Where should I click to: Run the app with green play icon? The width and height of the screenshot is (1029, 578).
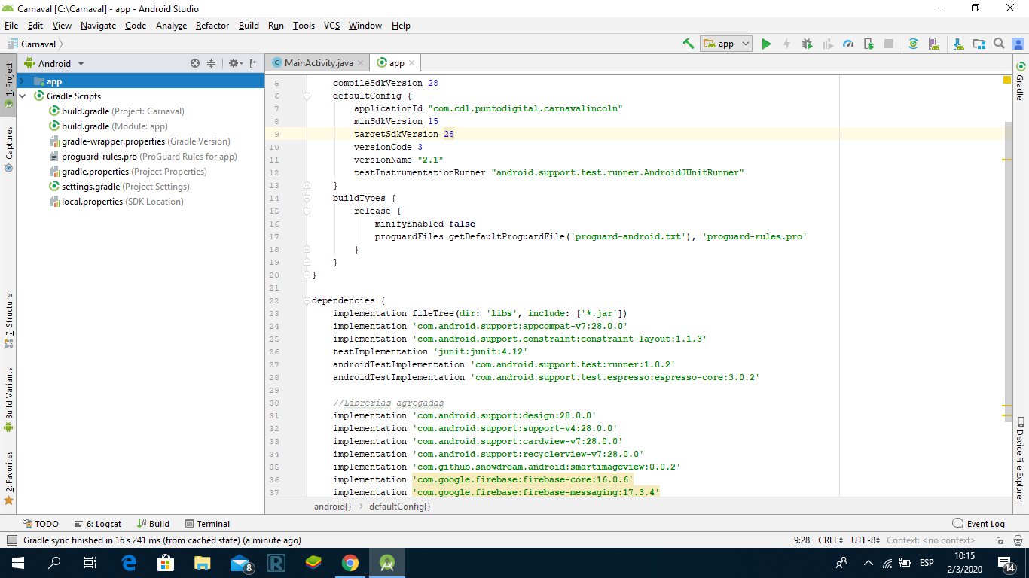click(x=766, y=44)
